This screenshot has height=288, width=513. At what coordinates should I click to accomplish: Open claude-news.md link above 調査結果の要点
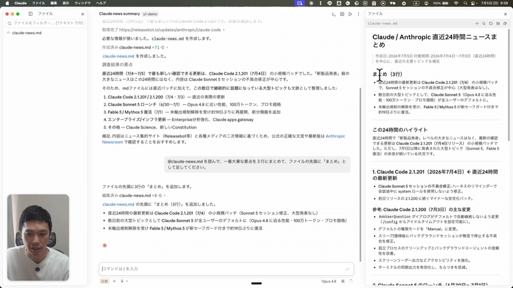click(118, 56)
